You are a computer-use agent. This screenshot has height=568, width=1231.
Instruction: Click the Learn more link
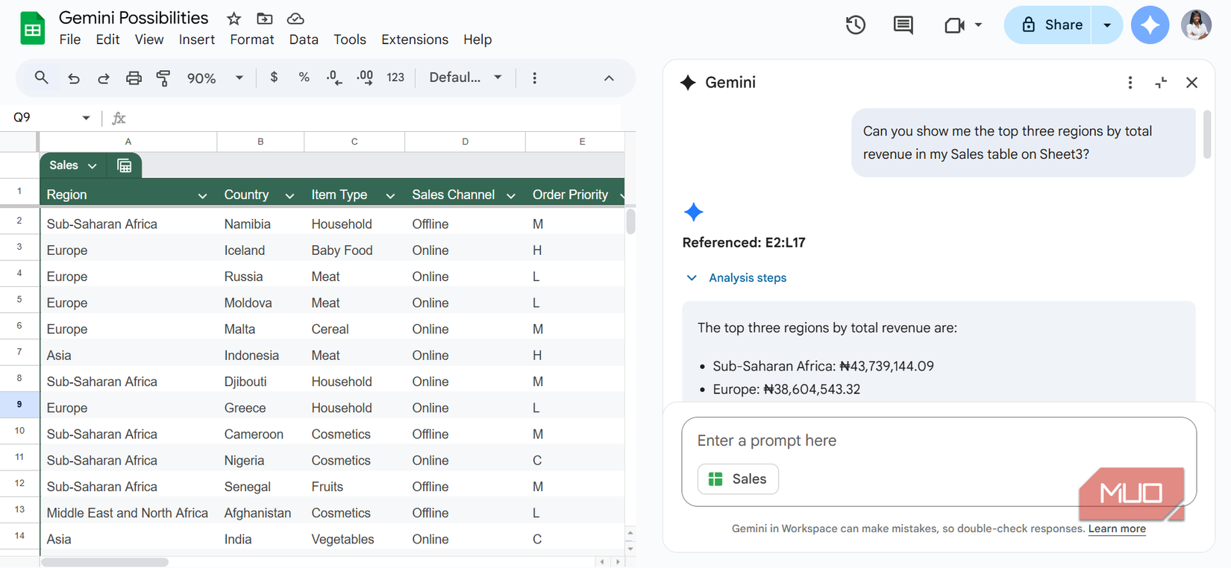1117,528
